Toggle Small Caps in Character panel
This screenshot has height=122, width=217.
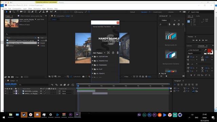202,75
